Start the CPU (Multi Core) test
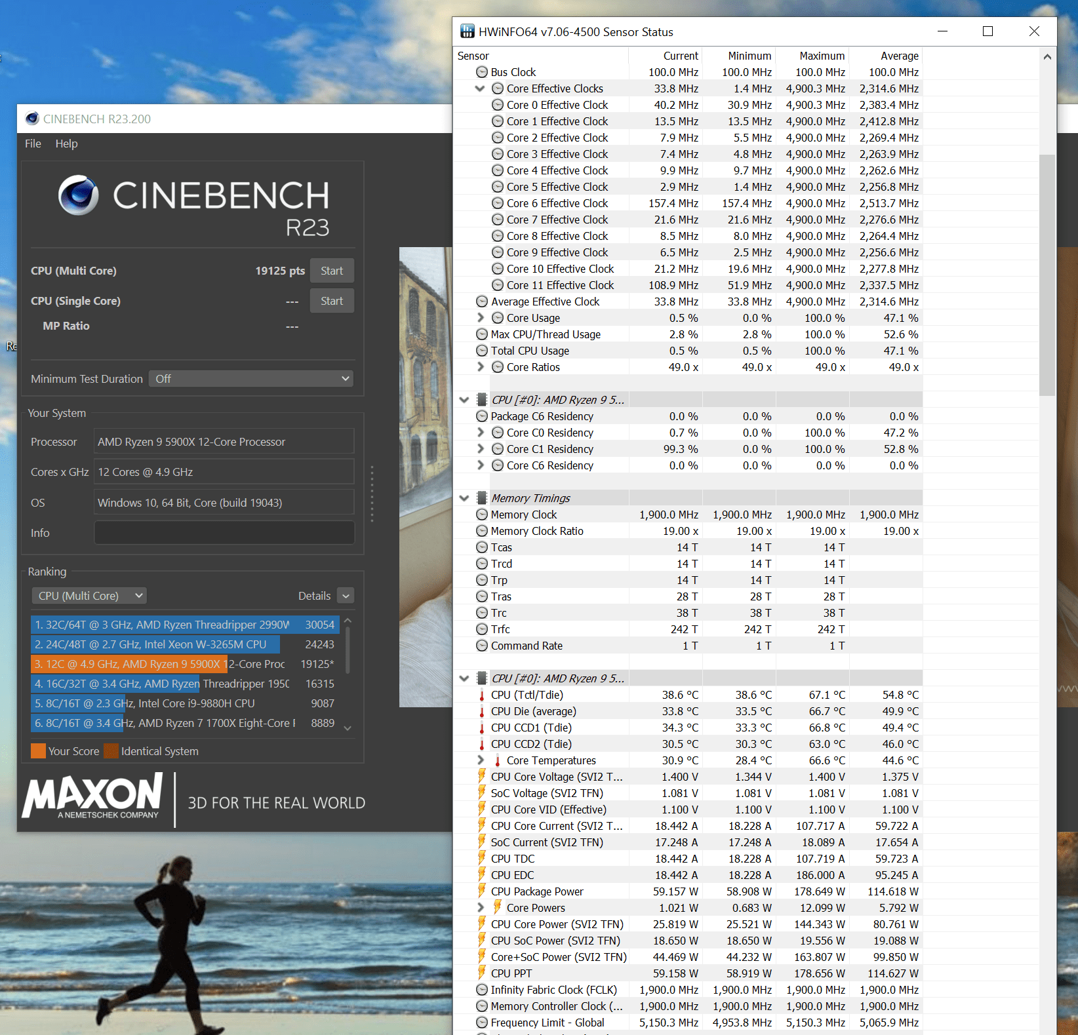Image resolution: width=1078 pixels, height=1035 pixels. [x=332, y=271]
